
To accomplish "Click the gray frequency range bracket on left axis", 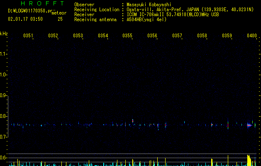I will (8, 116).
